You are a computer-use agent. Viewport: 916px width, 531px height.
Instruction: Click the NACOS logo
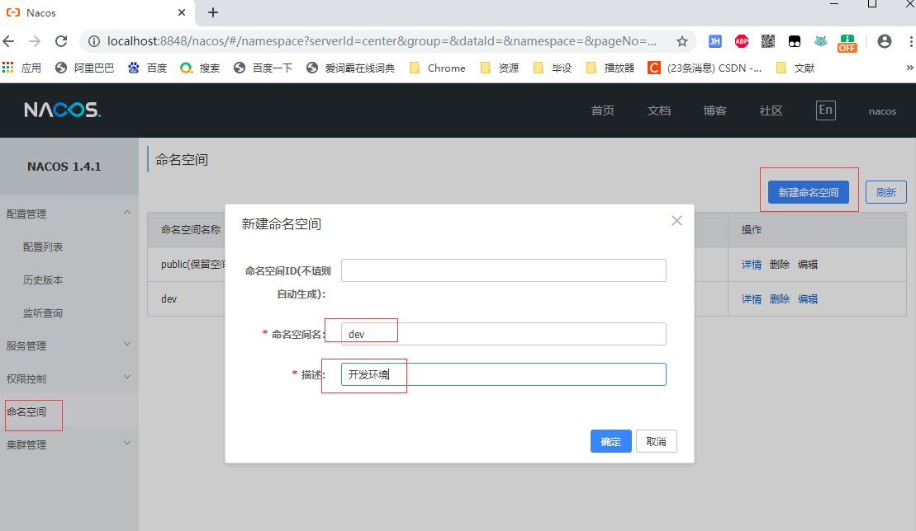click(62, 110)
